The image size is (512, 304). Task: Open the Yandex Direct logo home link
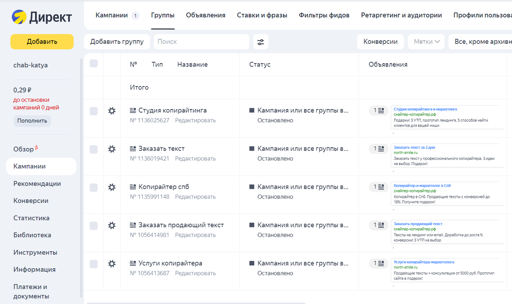pyautogui.click(x=41, y=17)
